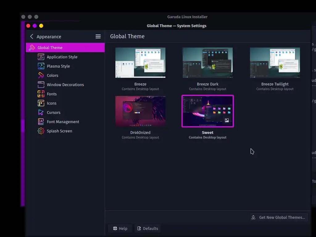Click the Icons category icon

[41, 103]
